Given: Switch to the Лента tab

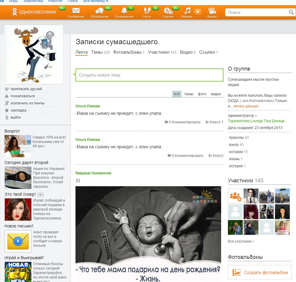Looking at the screenshot, I should point(82,52).
